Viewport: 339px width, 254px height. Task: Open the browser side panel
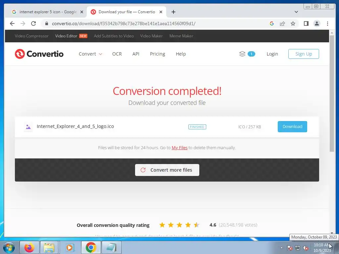click(306, 23)
